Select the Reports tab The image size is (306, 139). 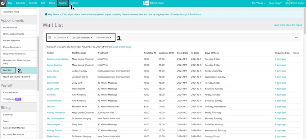tap(63, 3)
